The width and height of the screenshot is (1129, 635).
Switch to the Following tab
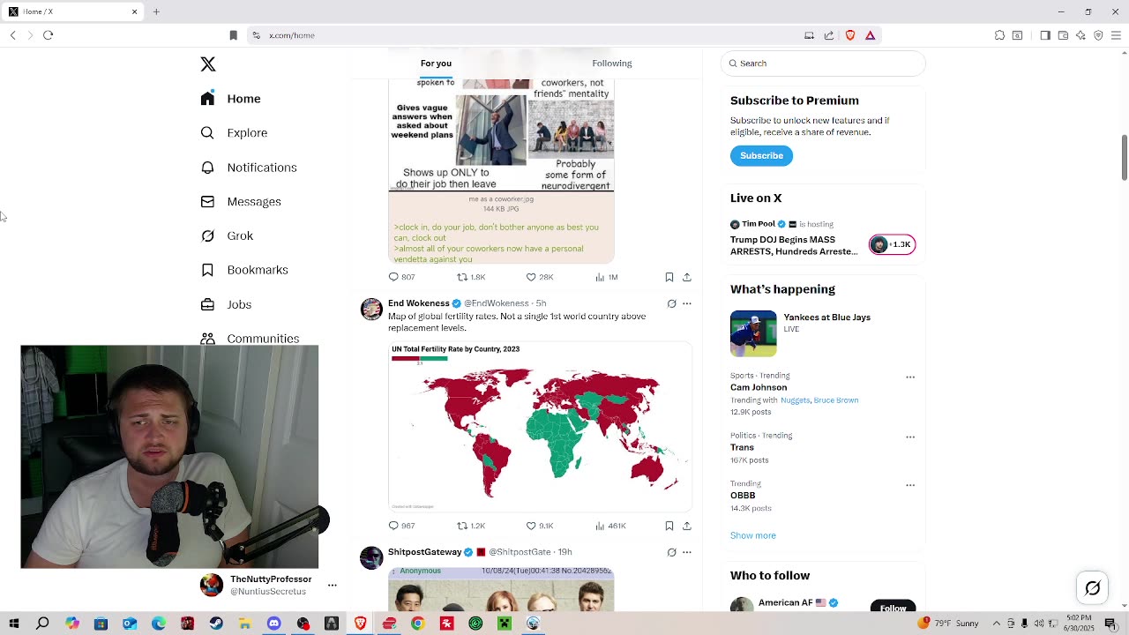612,63
